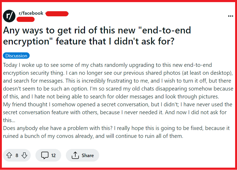The image size is (238, 170).
Task: Downvote the post with the down arrow
Action: click(24, 155)
